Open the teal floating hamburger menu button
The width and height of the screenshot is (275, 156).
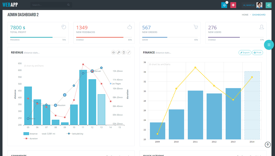pos(269,45)
